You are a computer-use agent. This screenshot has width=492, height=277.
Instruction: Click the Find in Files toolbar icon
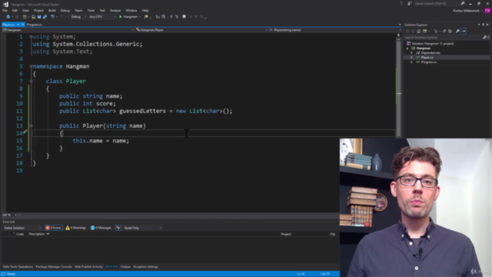point(146,17)
